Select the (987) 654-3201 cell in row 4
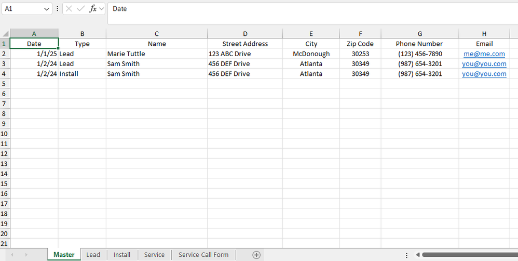The height and width of the screenshot is (261, 518). coord(420,74)
